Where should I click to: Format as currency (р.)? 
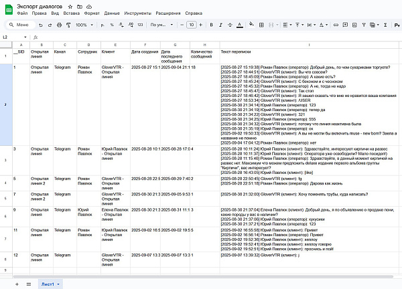[103, 25]
